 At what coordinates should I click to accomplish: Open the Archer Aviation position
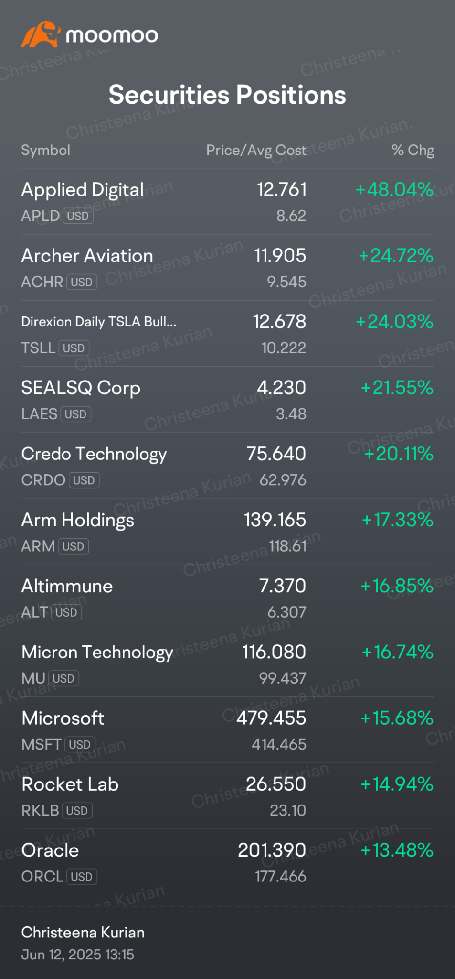(x=87, y=256)
